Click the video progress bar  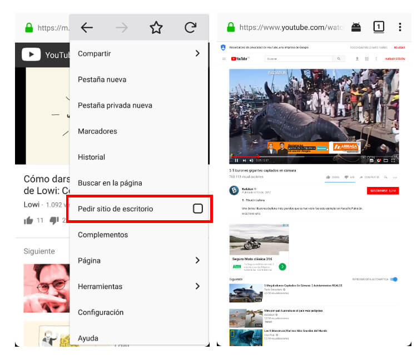(314, 156)
